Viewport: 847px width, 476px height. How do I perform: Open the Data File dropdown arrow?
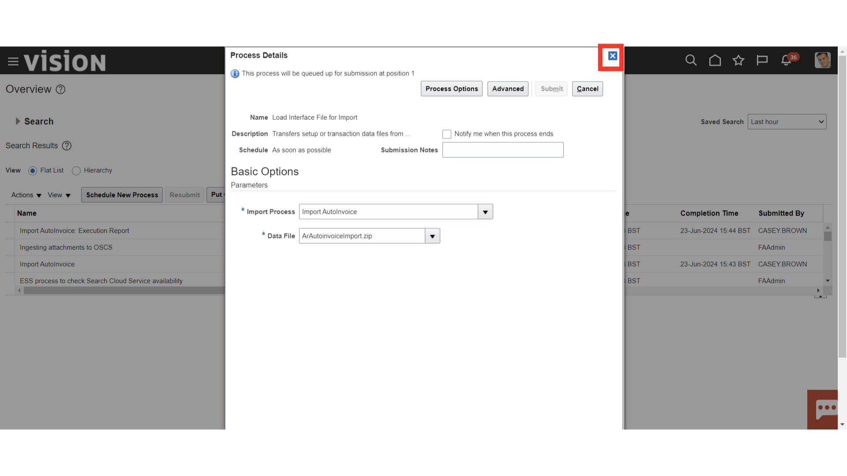point(432,236)
